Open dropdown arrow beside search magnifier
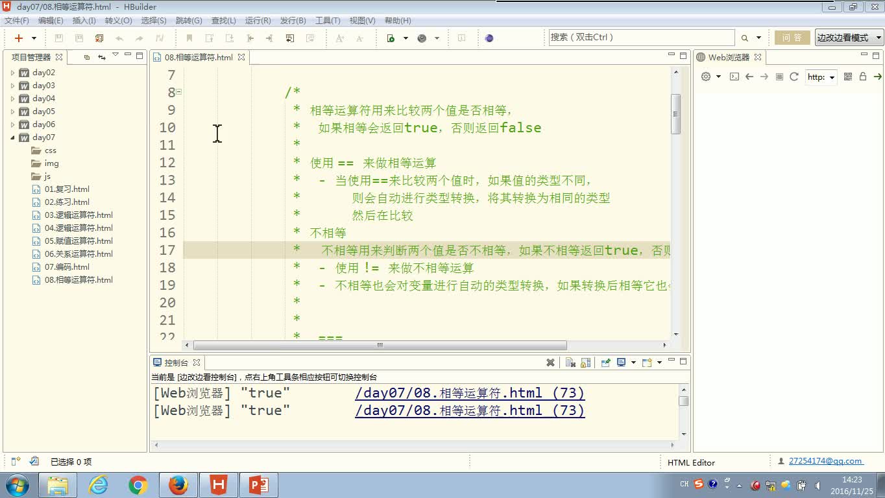 [758, 38]
